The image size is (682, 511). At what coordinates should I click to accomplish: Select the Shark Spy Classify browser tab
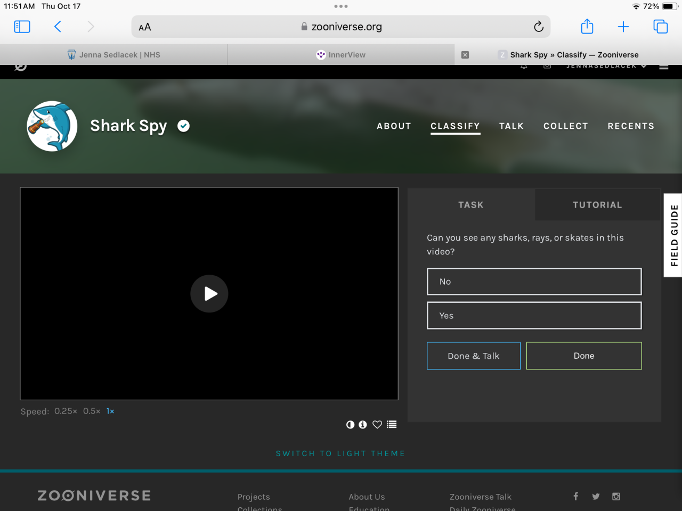568,55
